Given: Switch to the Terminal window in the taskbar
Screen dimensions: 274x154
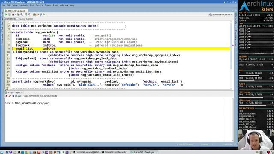Looking at the screenshot, I should (x=87, y=152).
